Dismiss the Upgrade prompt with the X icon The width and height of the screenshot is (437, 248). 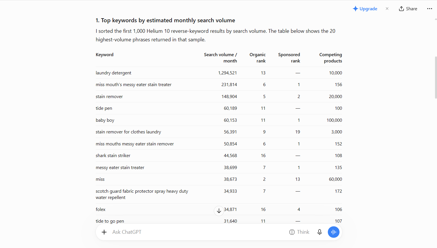(387, 9)
